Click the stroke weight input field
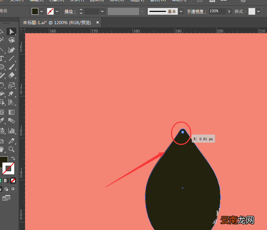Viewport: 267px width, 230px height. (92, 12)
